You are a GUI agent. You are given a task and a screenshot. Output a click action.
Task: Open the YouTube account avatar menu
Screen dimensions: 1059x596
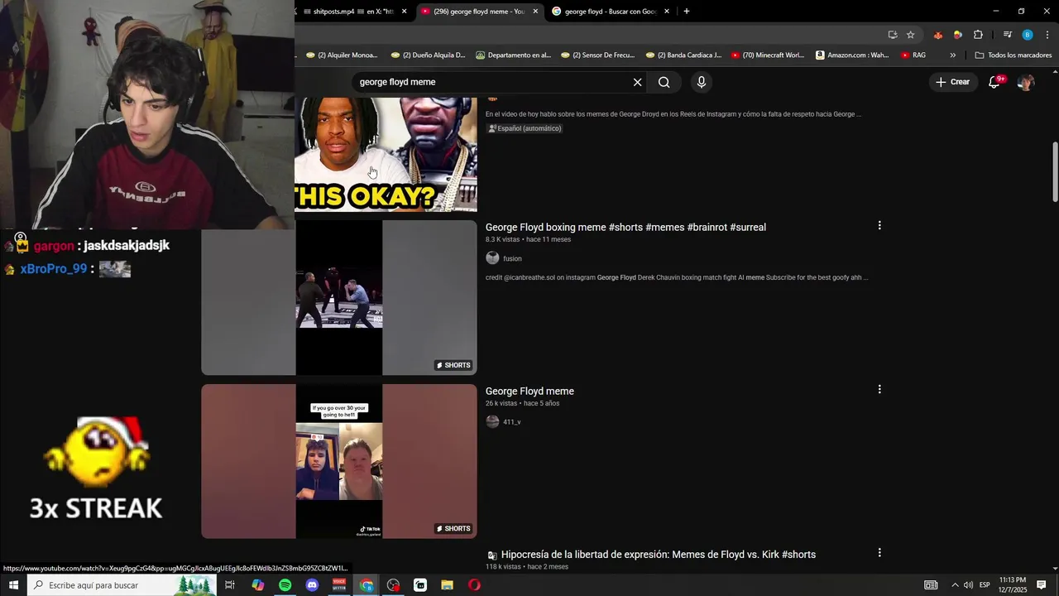point(1026,82)
